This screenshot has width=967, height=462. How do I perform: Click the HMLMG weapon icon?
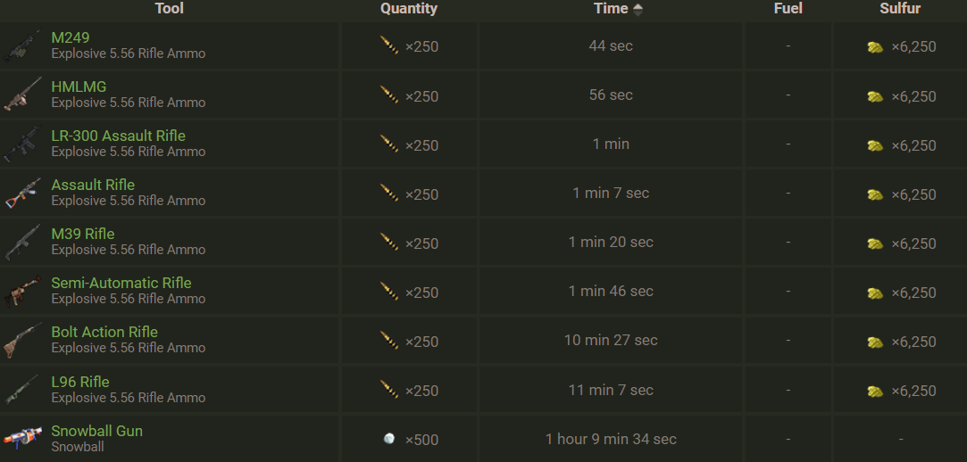pos(21,95)
